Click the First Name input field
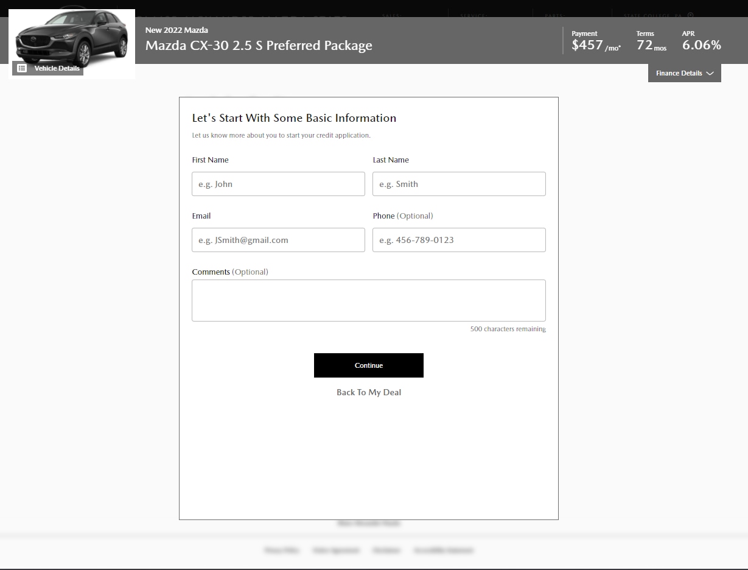Viewport: 748px width, 570px height. [x=278, y=184]
